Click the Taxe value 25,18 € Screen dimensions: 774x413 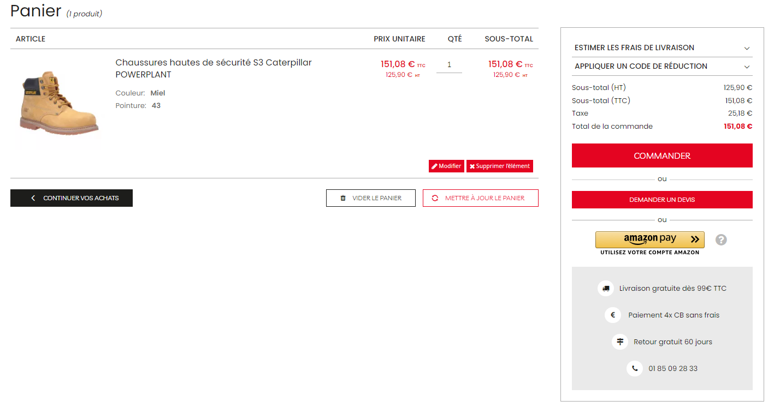point(740,113)
